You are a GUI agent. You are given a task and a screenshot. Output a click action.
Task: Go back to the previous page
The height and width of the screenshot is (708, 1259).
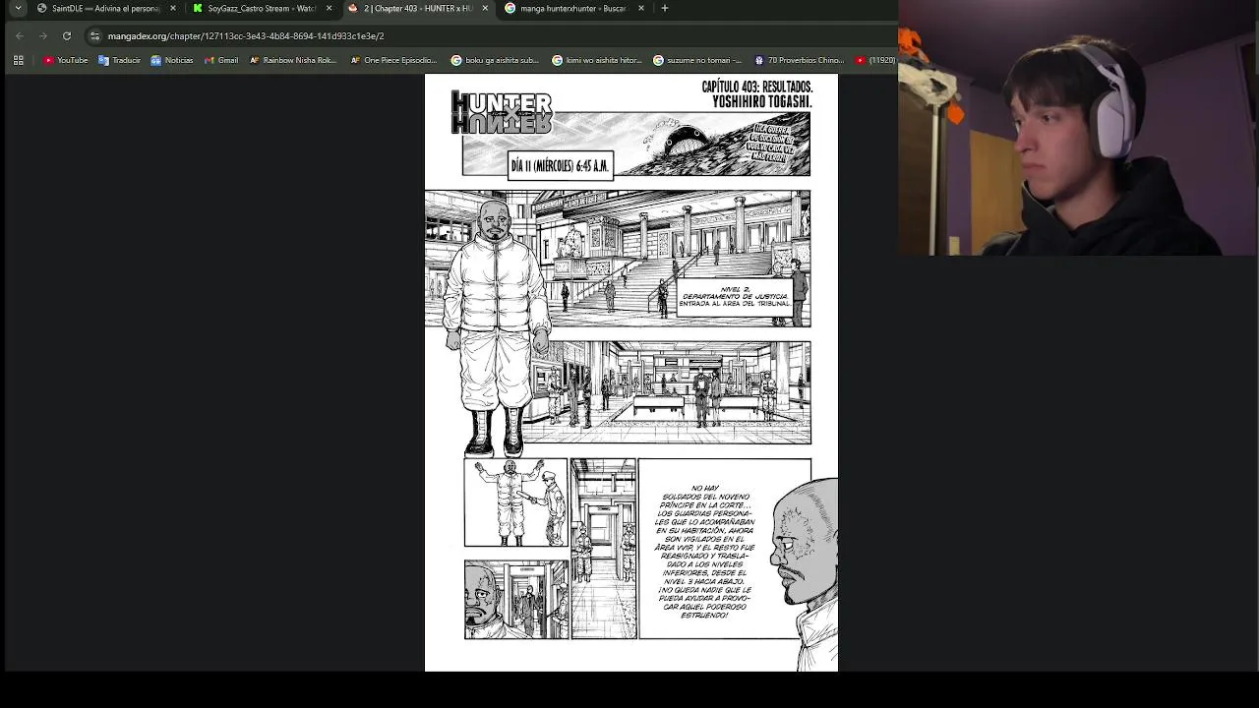19,35
